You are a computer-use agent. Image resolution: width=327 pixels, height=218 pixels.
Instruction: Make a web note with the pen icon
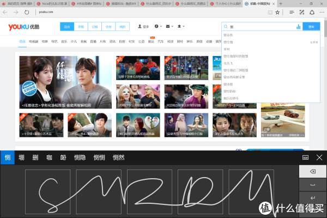(x=302, y=13)
